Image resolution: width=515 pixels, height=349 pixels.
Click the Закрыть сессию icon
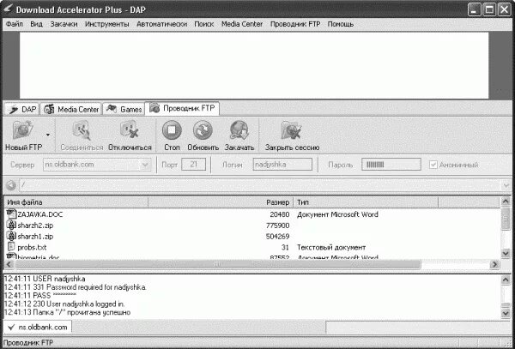coord(292,130)
